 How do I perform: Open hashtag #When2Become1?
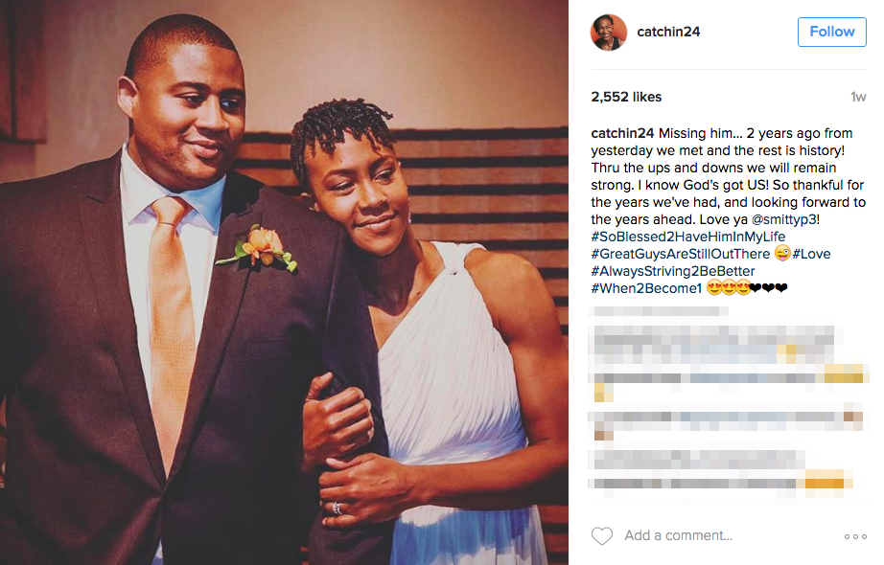point(646,288)
